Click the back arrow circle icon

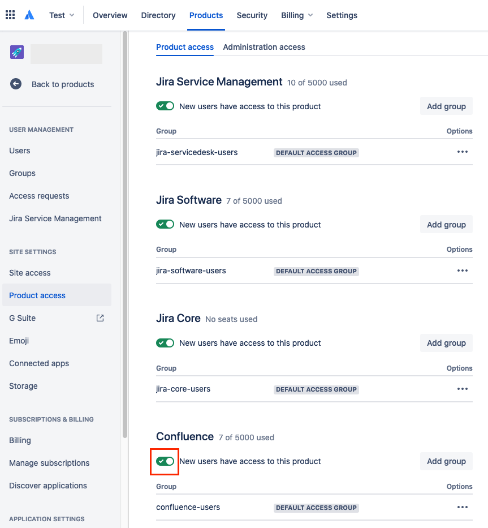pos(16,84)
